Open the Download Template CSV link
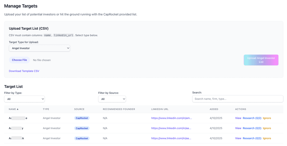This screenshot has height=146, width=287. pyautogui.click(x=24, y=71)
